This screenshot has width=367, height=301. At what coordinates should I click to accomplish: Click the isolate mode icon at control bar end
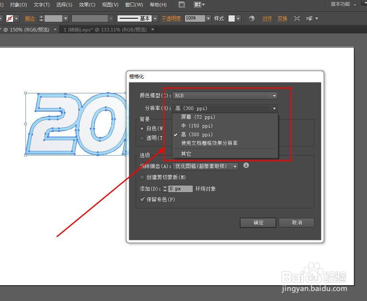(x=310, y=18)
